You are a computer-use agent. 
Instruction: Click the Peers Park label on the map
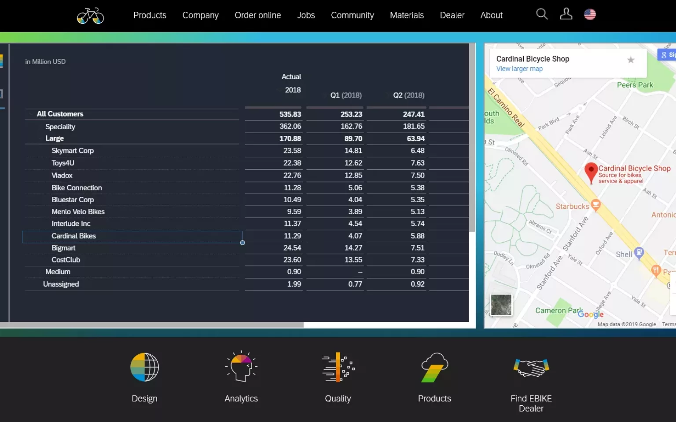coord(635,85)
